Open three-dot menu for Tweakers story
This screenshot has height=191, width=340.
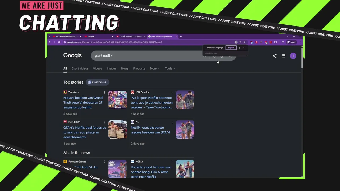pos(104,92)
